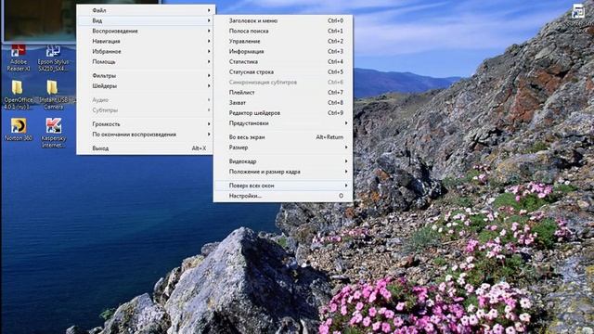Open the Adobe Reader XI desktop icon
This screenshot has width=594, height=334.
coord(19,58)
